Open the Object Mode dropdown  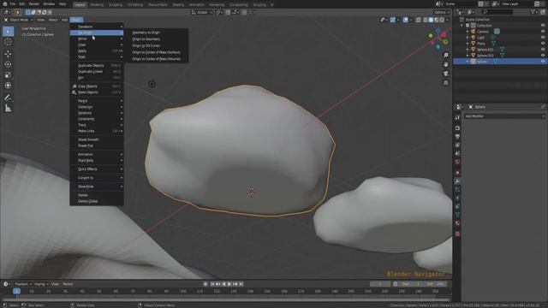click(19, 20)
